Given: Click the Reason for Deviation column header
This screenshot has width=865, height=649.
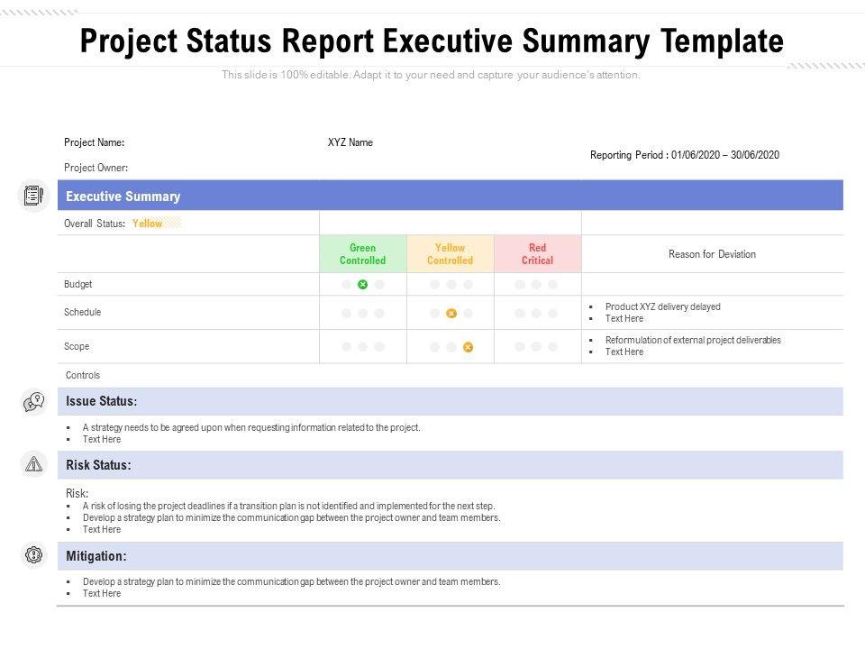Looking at the screenshot, I should tap(712, 254).
